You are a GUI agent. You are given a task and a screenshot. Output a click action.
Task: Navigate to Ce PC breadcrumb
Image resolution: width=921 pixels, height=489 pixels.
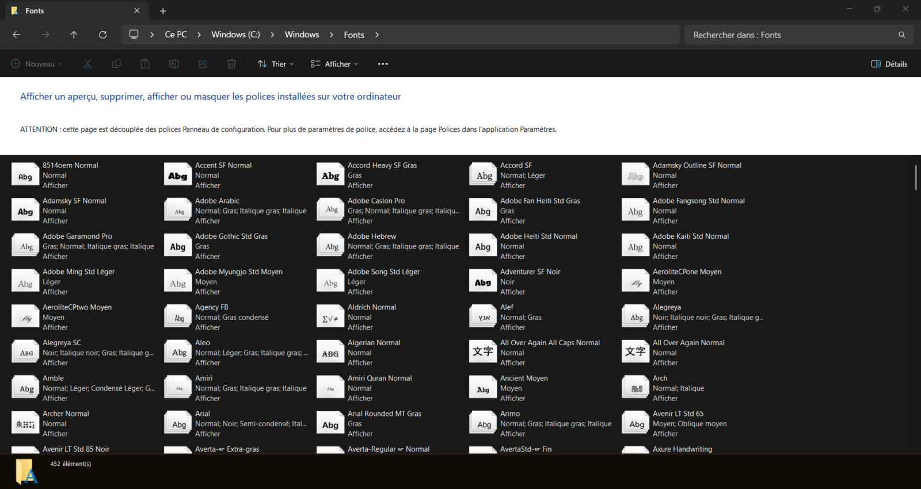click(x=176, y=35)
